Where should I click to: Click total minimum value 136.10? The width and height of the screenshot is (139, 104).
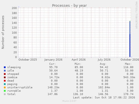78,94
